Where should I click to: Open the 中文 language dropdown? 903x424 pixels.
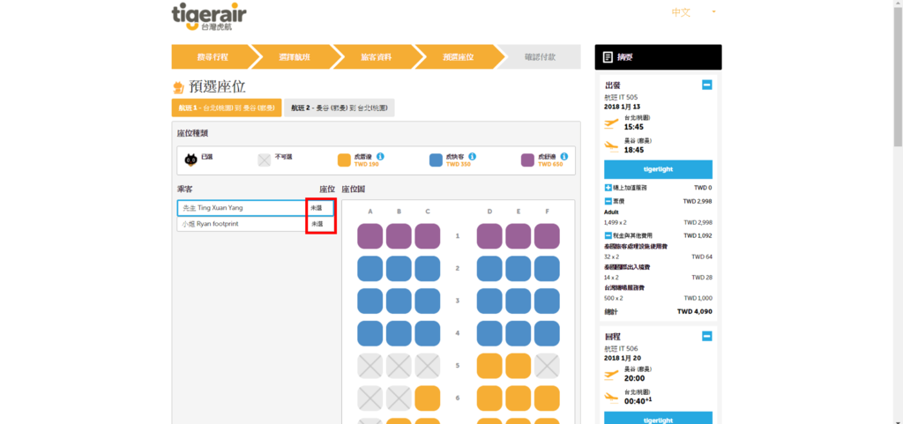tap(693, 12)
